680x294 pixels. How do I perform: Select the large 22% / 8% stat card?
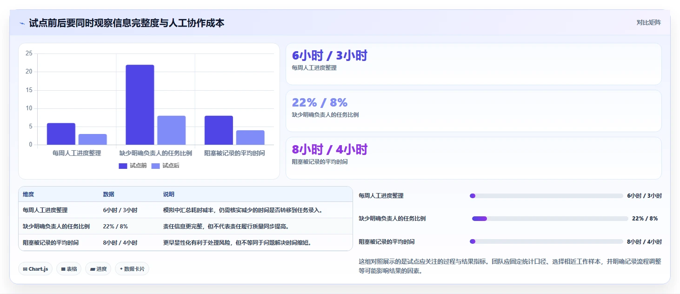click(x=473, y=111)
